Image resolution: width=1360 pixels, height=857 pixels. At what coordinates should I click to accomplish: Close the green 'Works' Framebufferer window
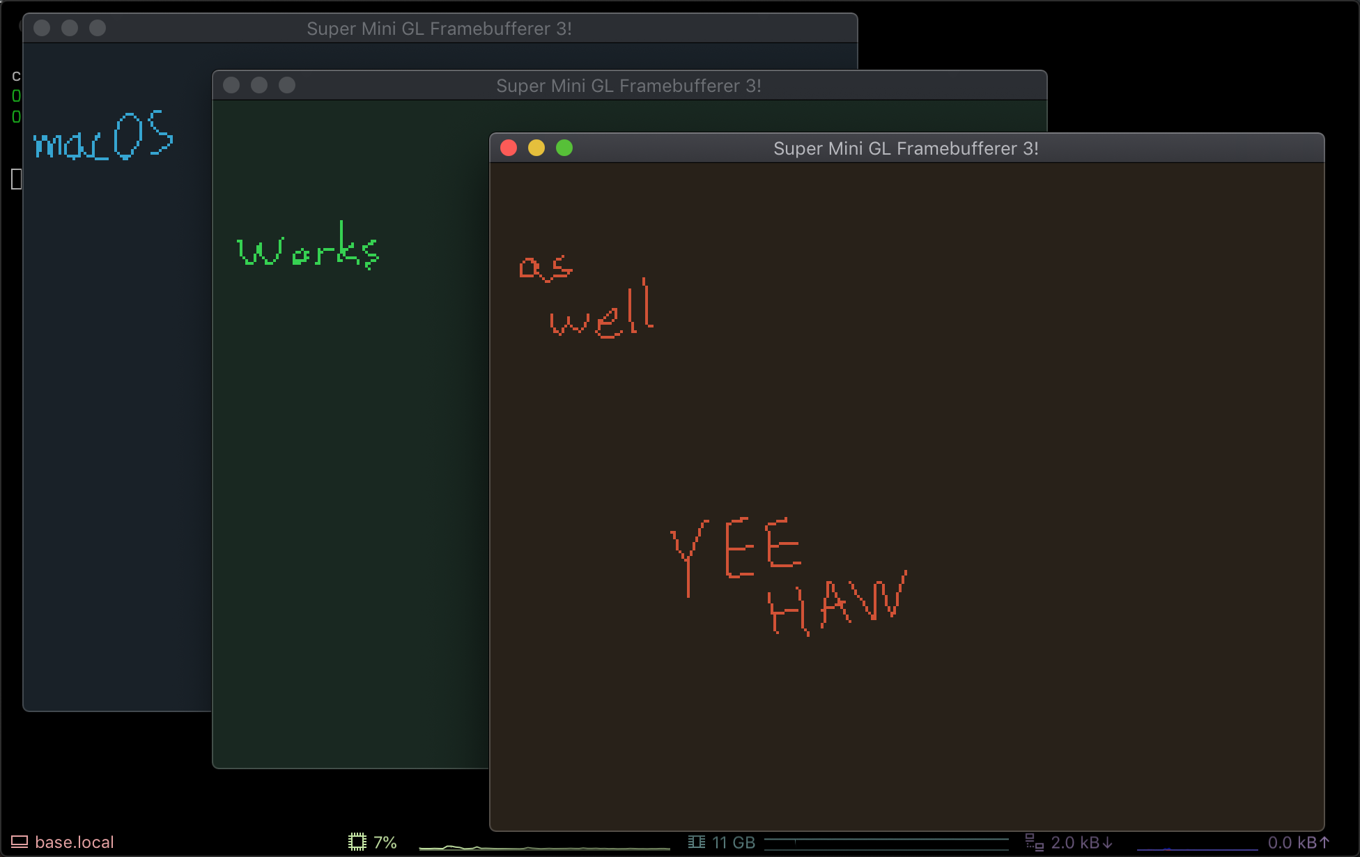point(231,85)
